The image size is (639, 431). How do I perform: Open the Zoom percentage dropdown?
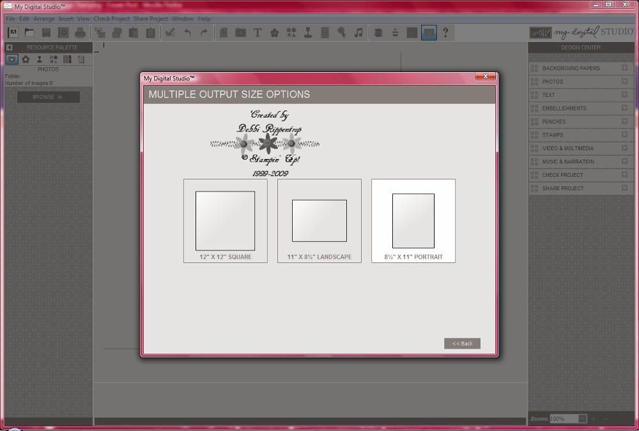coord(583,419)
